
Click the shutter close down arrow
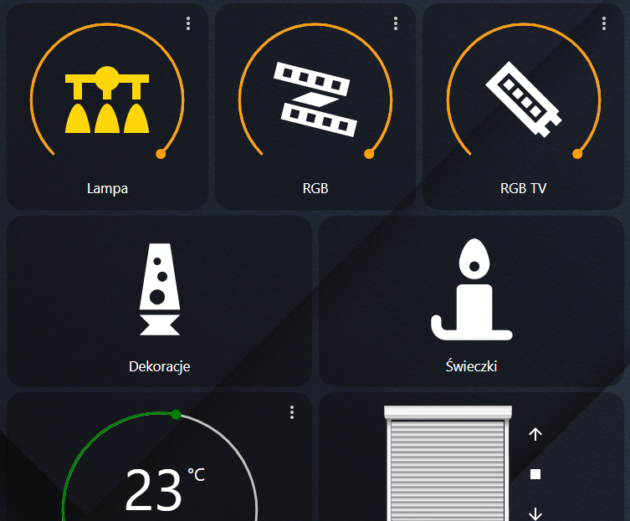tap(535, 513)
